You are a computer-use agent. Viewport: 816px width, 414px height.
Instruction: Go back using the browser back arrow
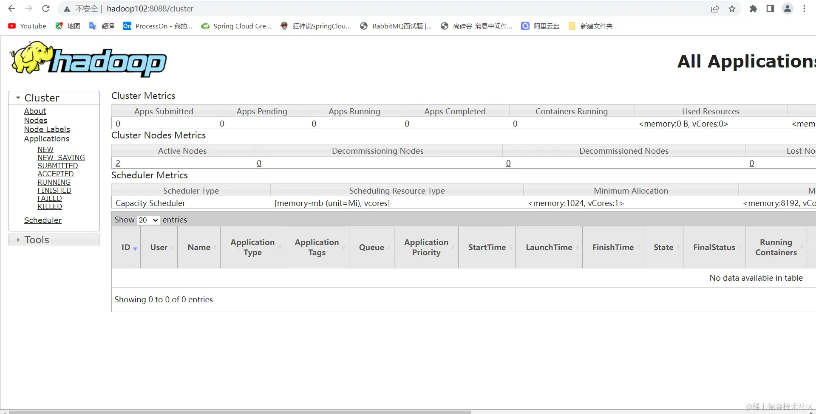pyautogui.click(x=11, y=8)
